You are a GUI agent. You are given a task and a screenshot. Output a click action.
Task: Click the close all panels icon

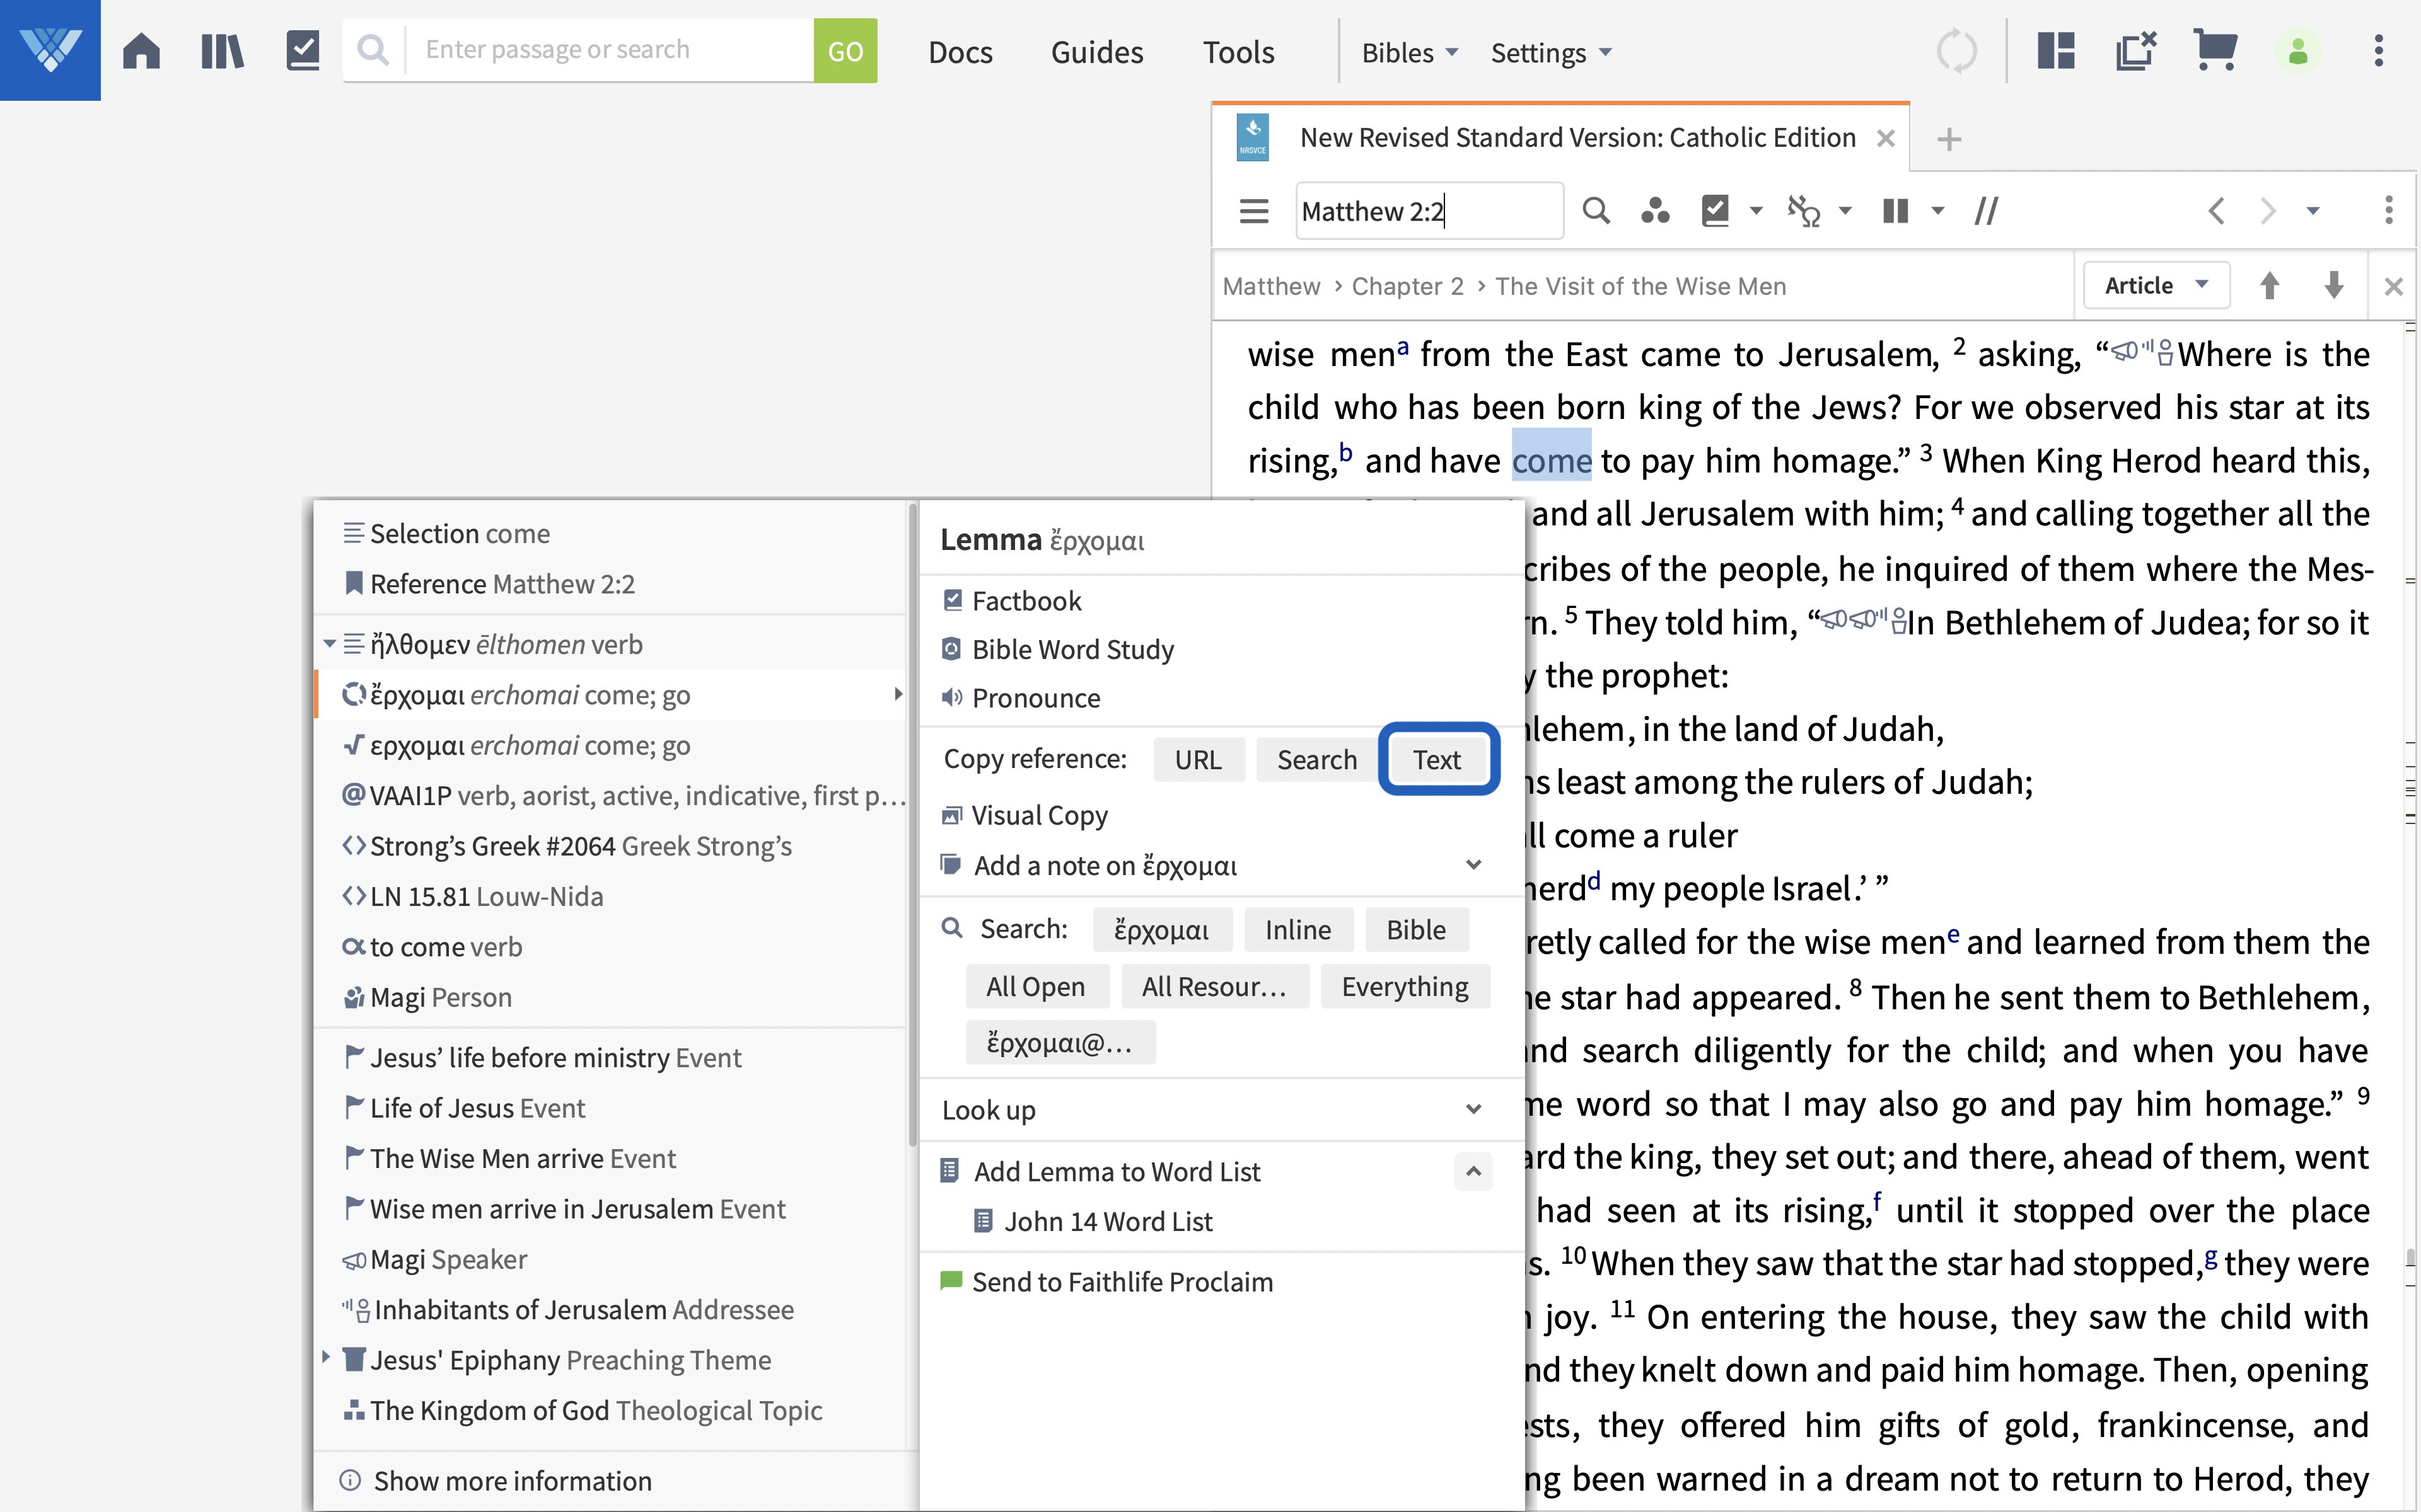pyautogui.click(x=2135, y=50)
